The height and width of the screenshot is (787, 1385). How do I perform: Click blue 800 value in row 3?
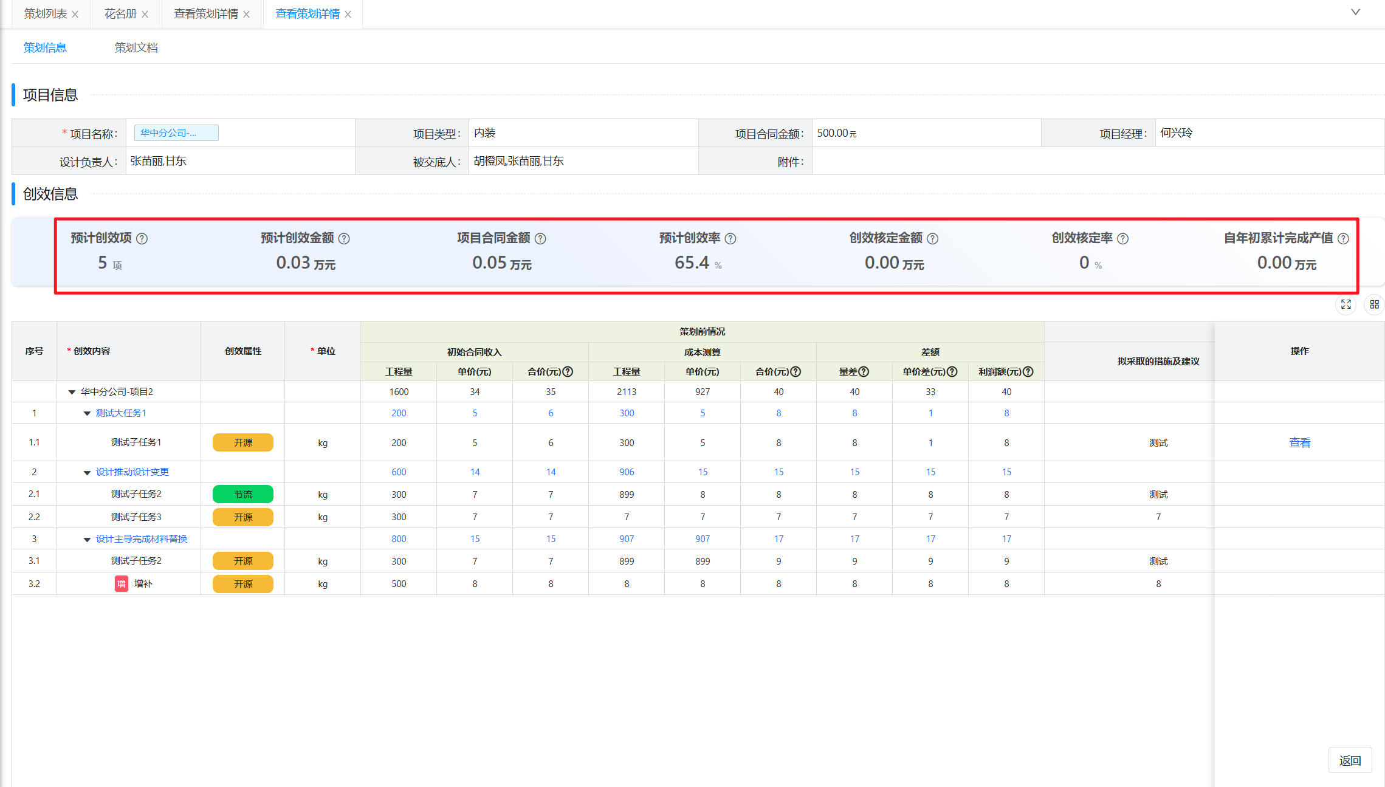point(399,538)
